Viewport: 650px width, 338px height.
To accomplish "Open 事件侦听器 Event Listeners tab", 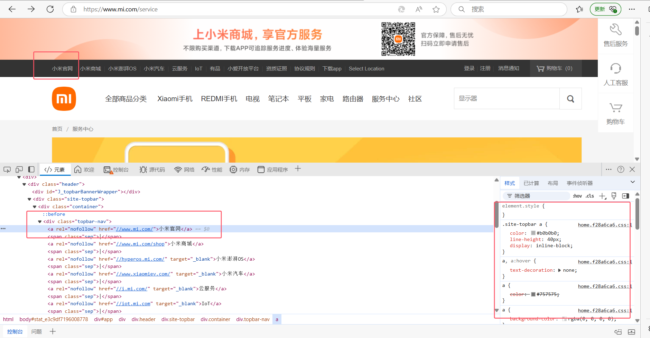I will tap(579, 183).
